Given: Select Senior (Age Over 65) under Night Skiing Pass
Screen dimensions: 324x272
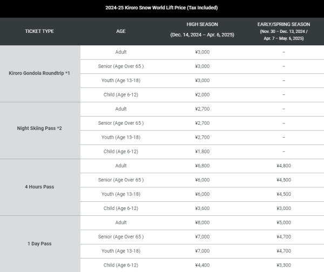Looking at the screenshot, I should [121, 123].
